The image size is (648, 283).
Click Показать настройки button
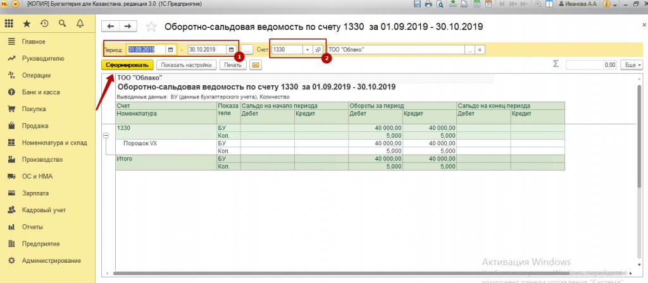[187, 64]
